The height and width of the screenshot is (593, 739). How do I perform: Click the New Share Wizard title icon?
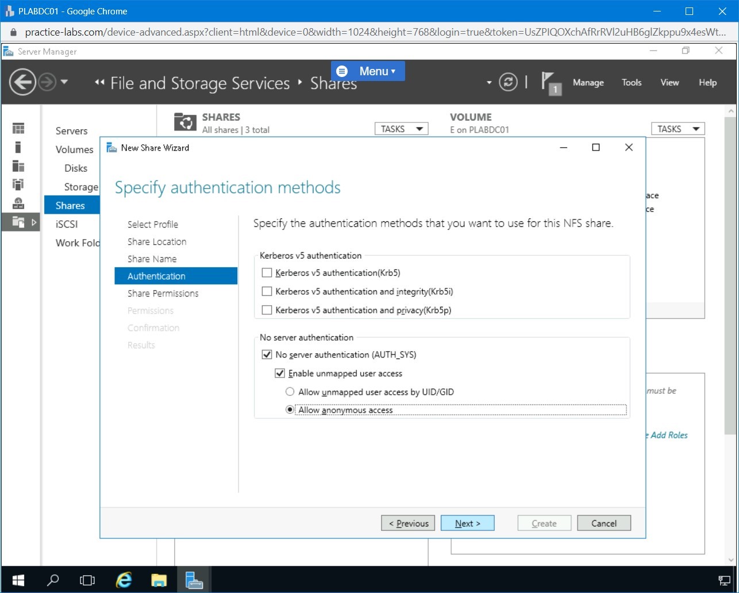click(111, 148)
